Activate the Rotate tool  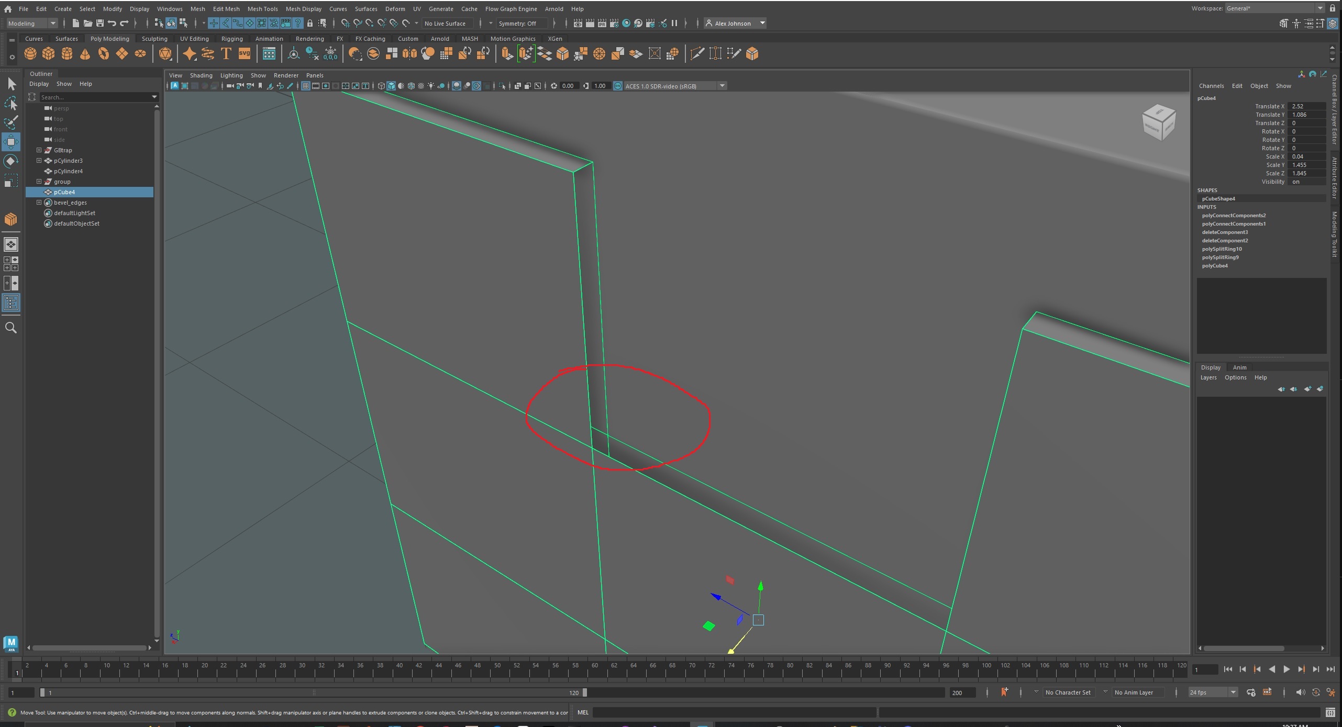[11, 161]
